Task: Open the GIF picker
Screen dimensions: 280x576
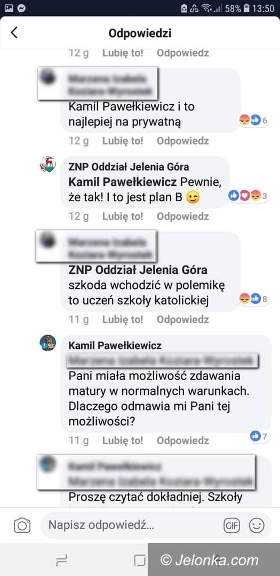Action: (231, 526)
